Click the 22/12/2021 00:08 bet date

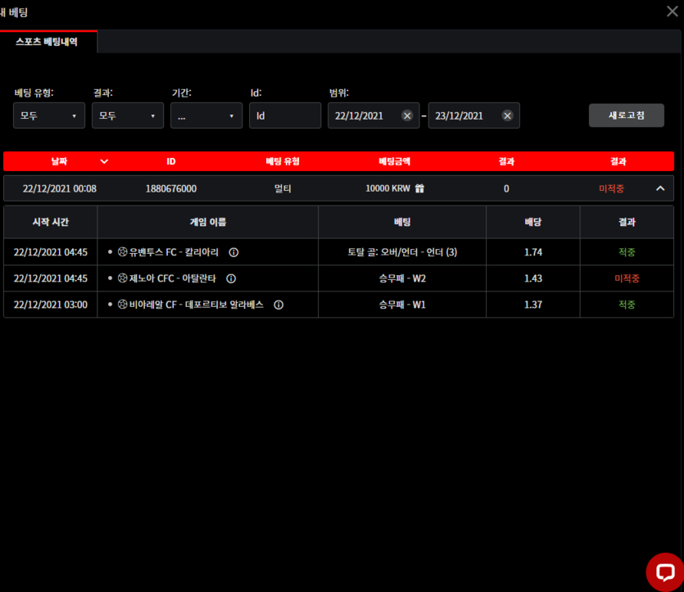pyautogui.click(x=59, y=189)
